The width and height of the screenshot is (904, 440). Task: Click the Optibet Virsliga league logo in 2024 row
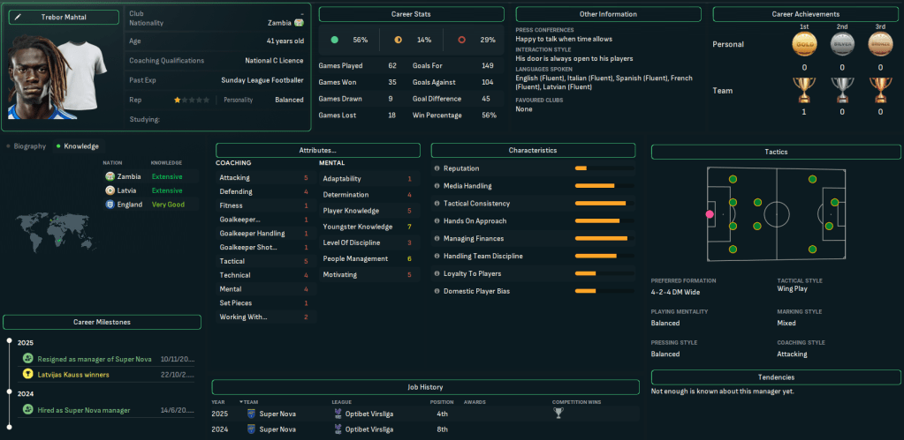[x=338, y=430]
